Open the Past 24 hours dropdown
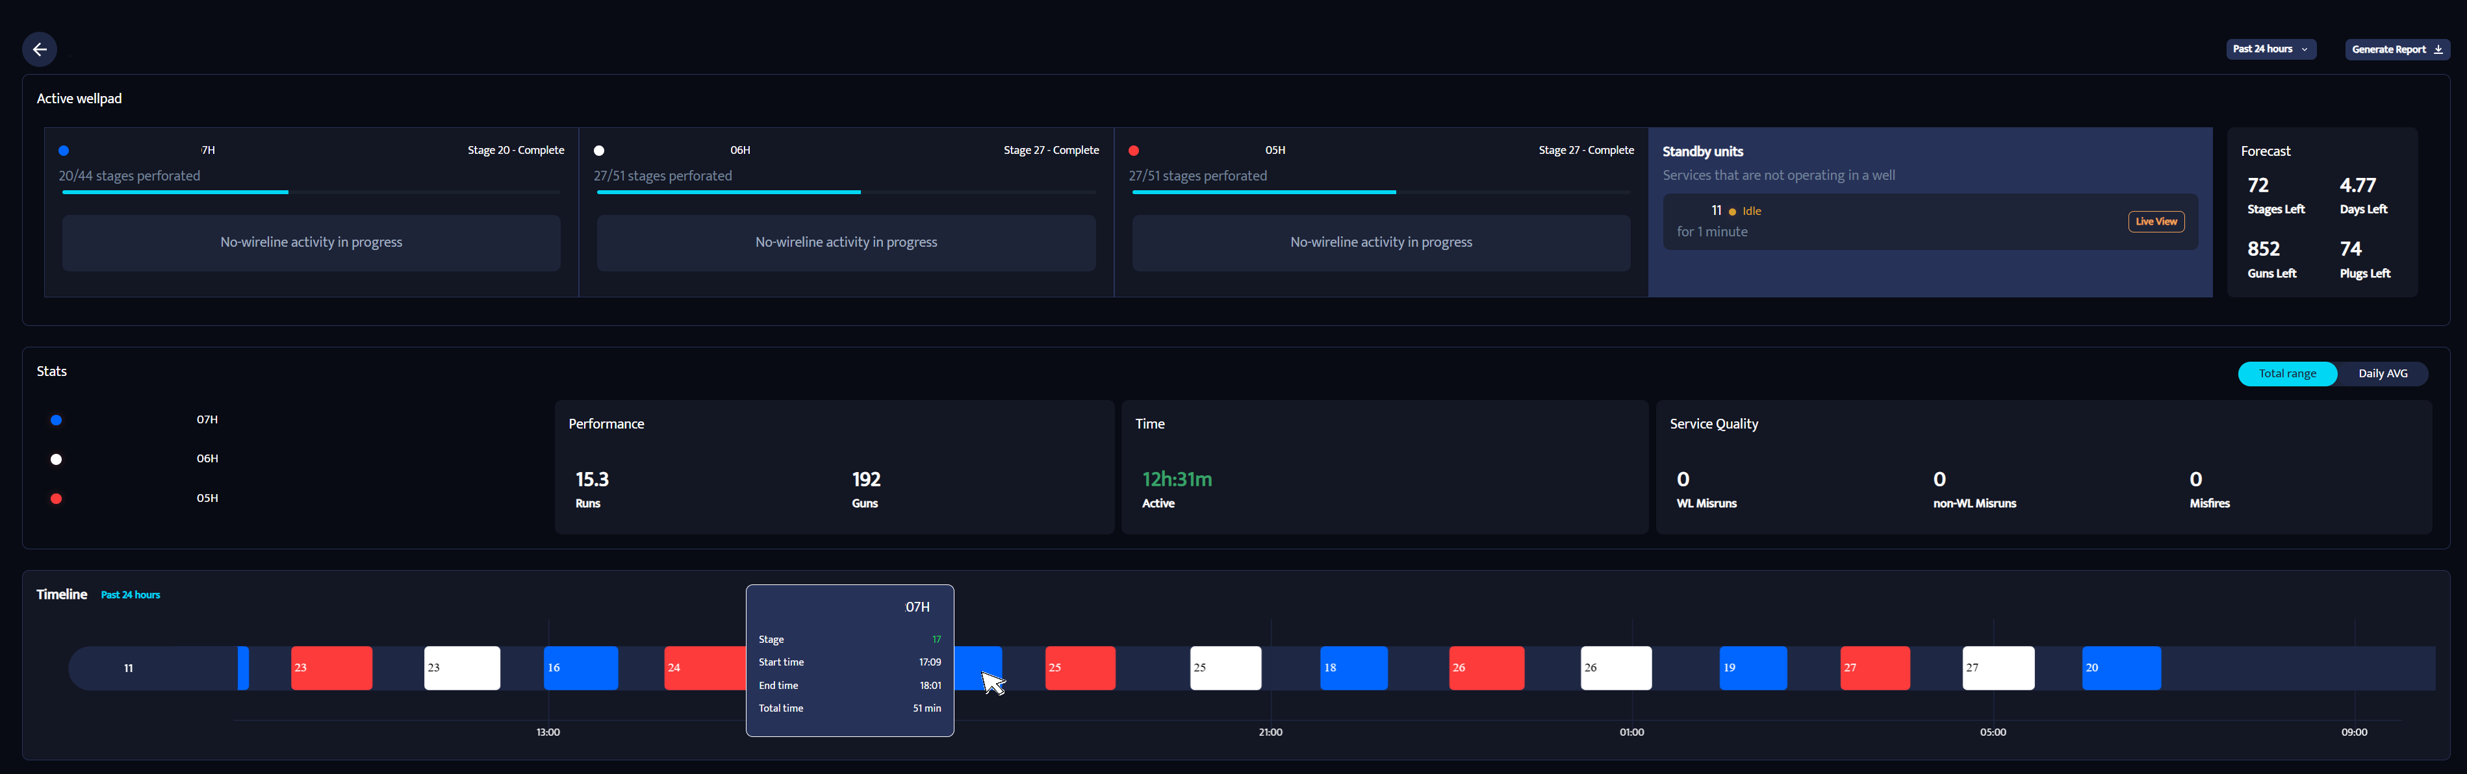The height and width of the screenshot is (774, 2467). pyautogui.click(x=2269, y=50)
